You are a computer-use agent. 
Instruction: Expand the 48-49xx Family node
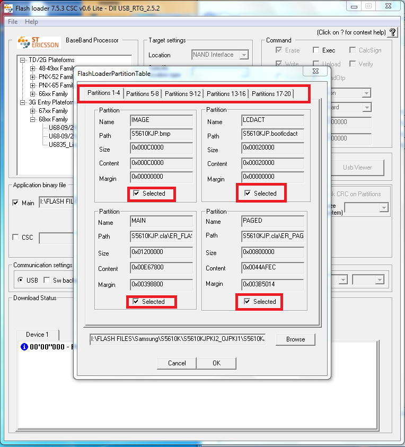(32, 68)
